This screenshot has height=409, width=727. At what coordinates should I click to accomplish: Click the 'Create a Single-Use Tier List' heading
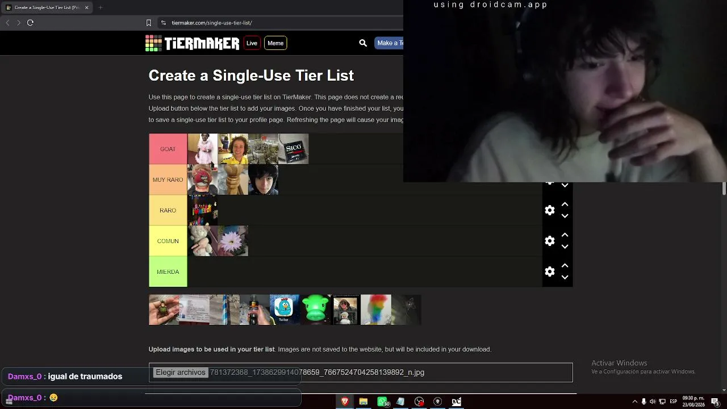click(251, 76)
